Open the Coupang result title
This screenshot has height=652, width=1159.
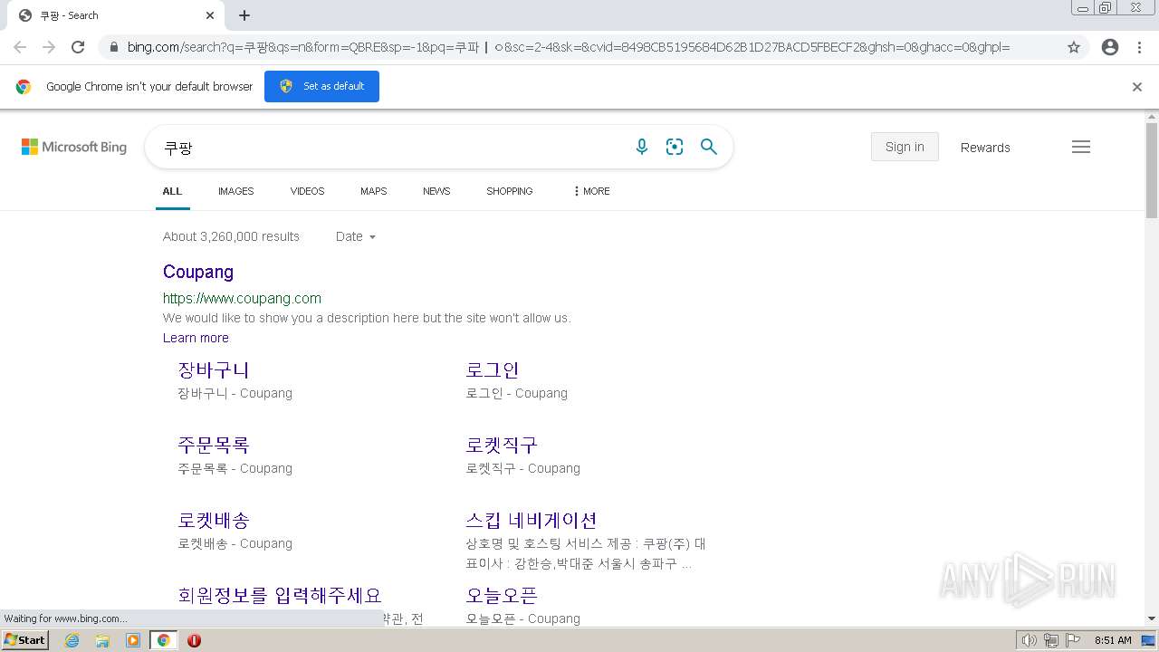(198, 272)
